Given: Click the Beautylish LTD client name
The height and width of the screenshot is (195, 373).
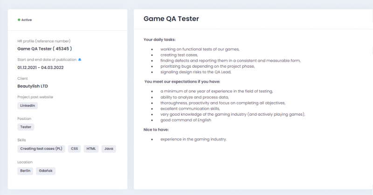Looking at the screenshot, I should pyautogui.click(x=33, y=86).
